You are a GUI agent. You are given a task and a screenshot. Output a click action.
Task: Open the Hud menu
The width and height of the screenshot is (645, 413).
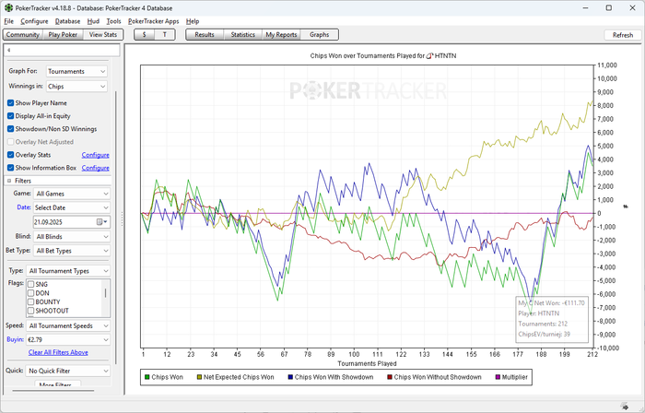point(93,20)
